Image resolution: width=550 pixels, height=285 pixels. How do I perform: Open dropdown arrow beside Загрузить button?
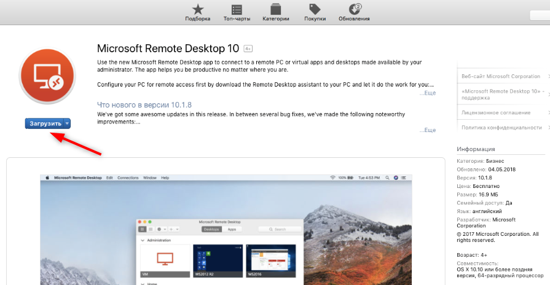[68, 123]
